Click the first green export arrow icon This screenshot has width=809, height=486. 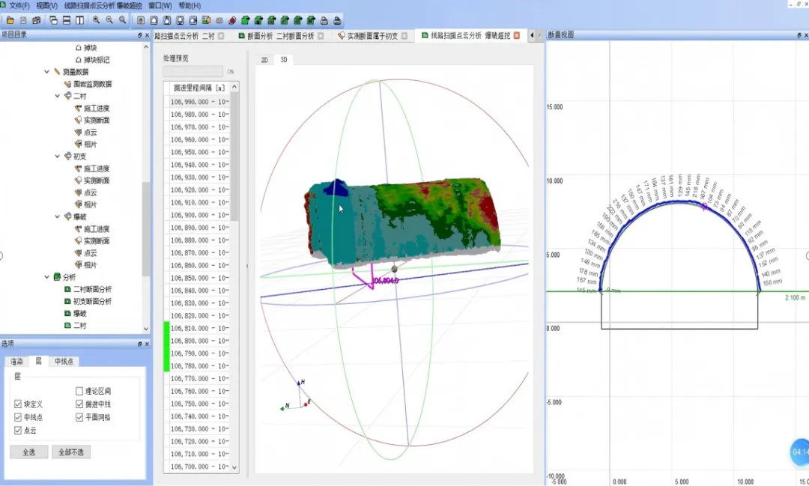245,21
